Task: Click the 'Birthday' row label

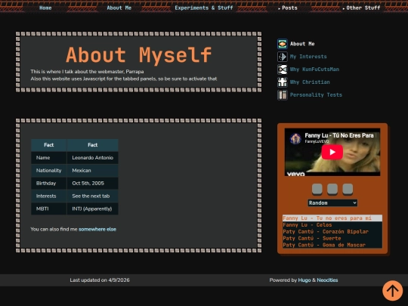Action: click(x=48, y=183)
